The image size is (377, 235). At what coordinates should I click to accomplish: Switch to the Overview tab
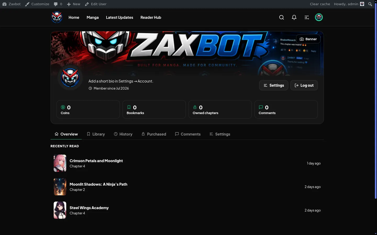pos(66,134)
